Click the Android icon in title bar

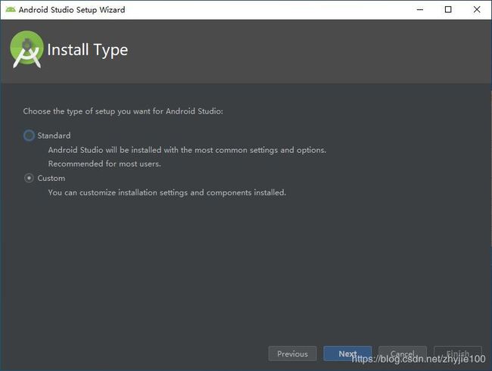(x=11, y=10)
